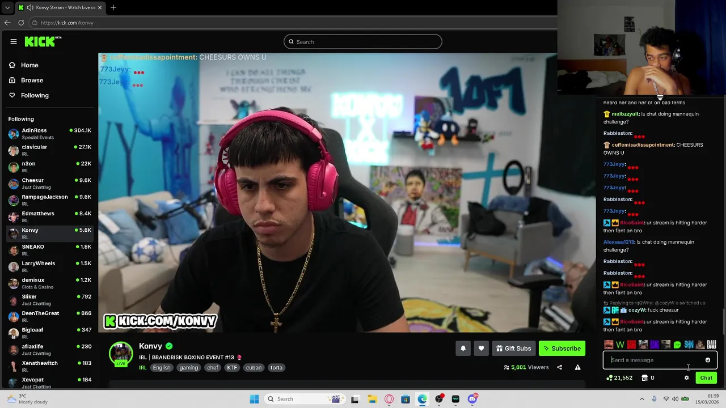Click the green Chat send button

point(706,378)
